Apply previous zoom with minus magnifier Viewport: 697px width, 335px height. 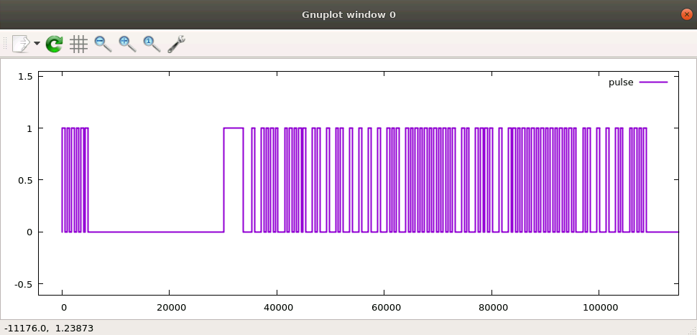coord(103,44)
